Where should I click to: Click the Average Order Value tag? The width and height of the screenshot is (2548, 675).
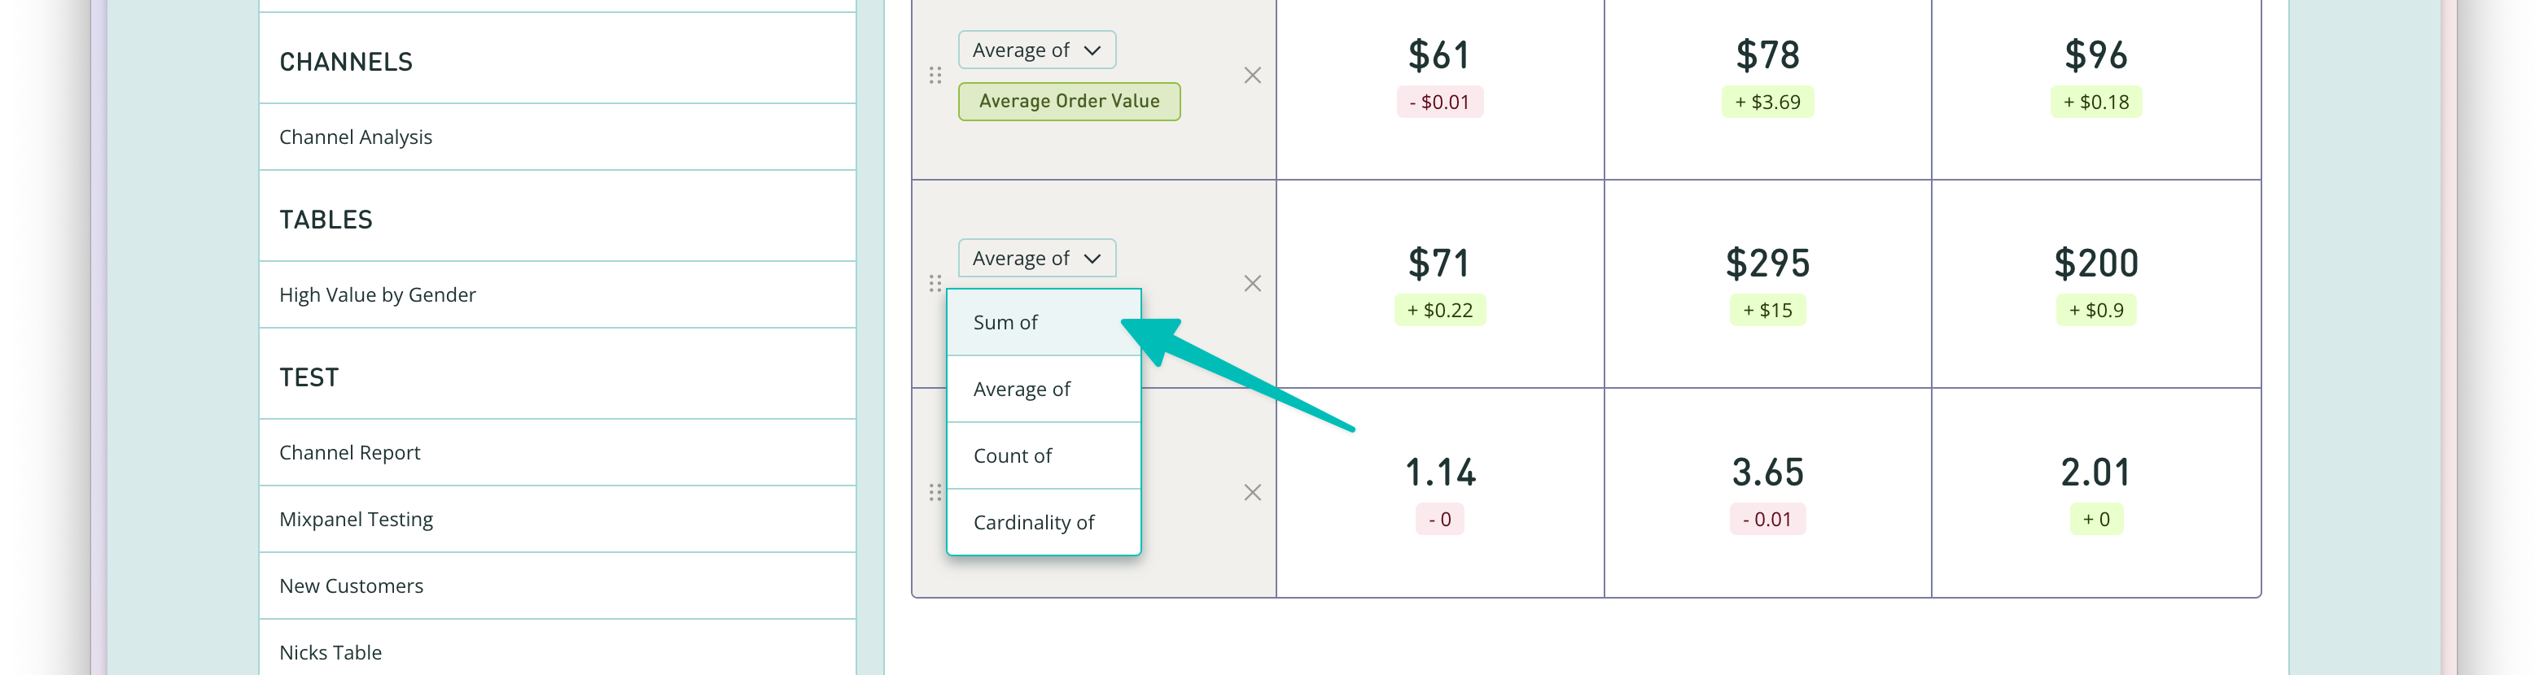click(1069, 101)
